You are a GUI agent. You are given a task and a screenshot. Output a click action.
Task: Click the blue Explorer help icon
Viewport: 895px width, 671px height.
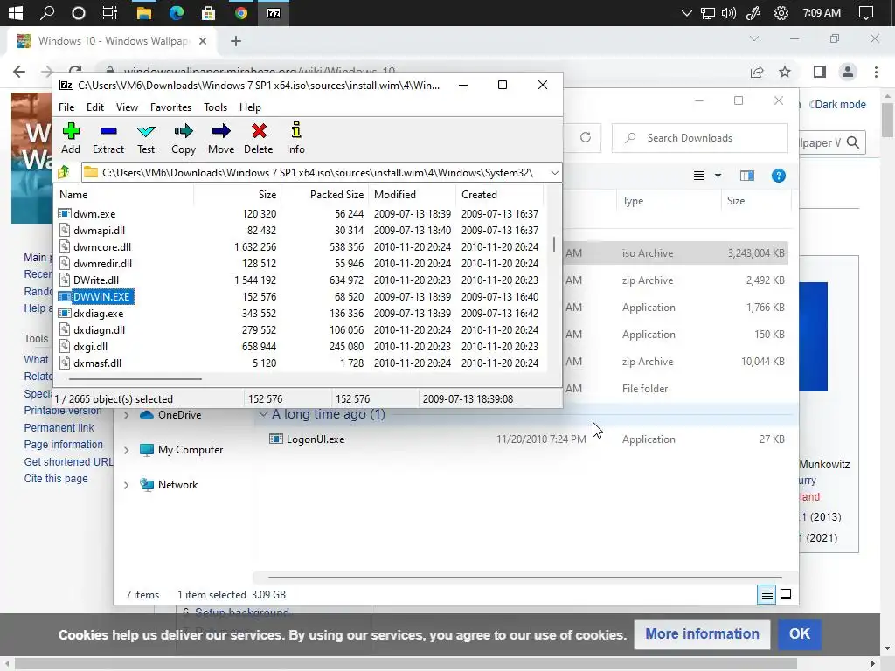(x=779, y=176)
